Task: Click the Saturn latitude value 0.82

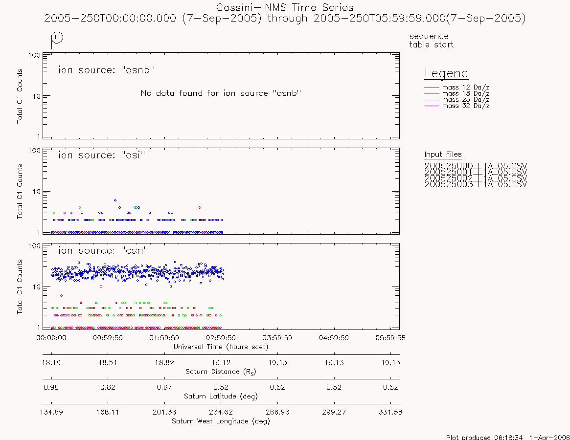Action: 108,387
